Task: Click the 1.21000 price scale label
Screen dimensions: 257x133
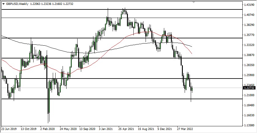Action: coord(249,95)
